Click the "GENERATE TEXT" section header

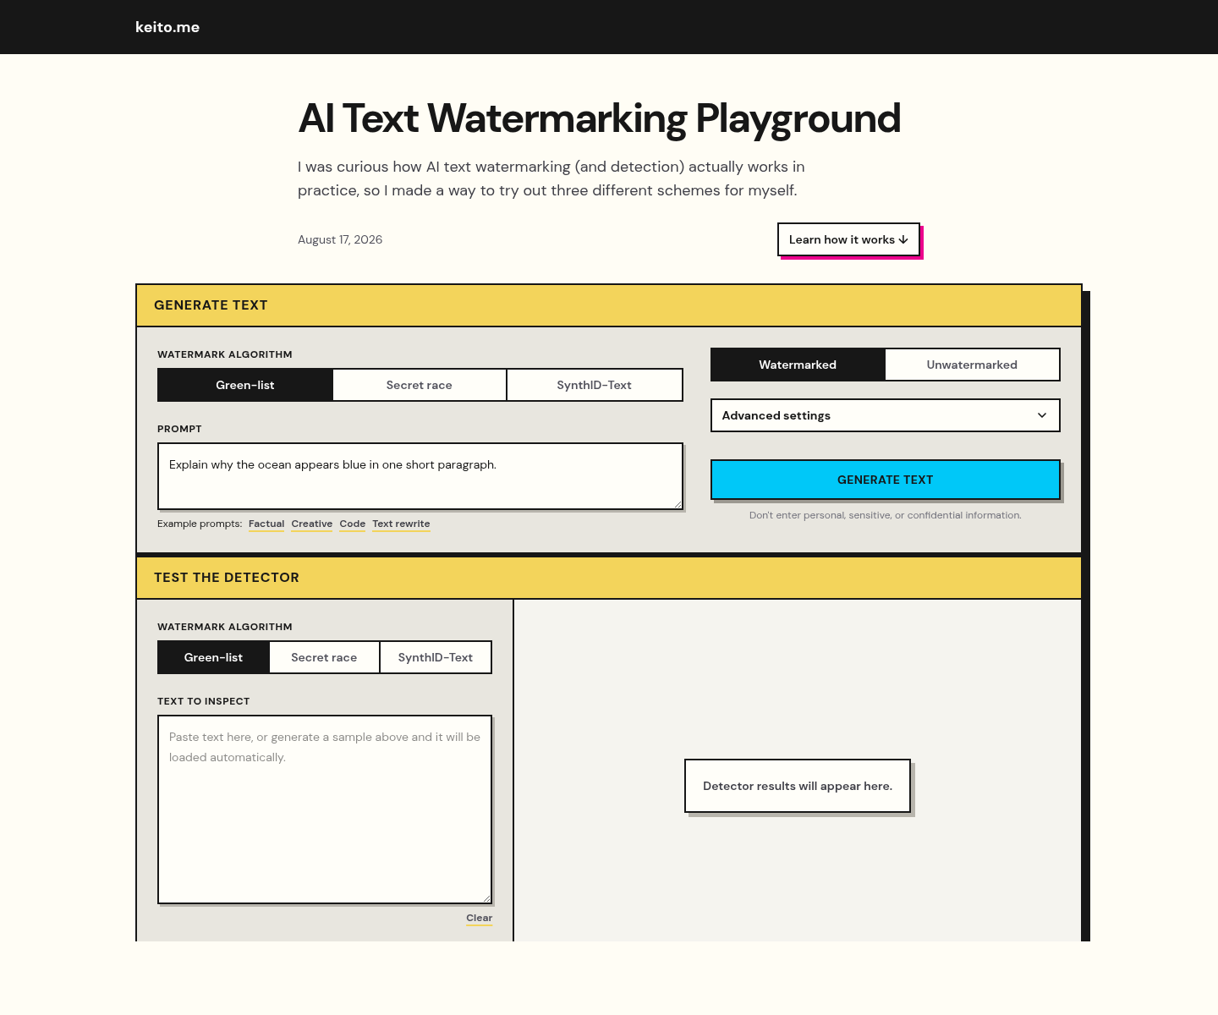(x=609, y=305)
